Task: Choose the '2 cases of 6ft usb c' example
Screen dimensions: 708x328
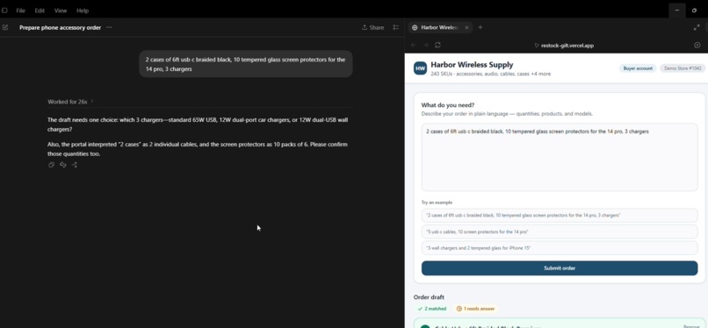Action: (x=560, y=216)
